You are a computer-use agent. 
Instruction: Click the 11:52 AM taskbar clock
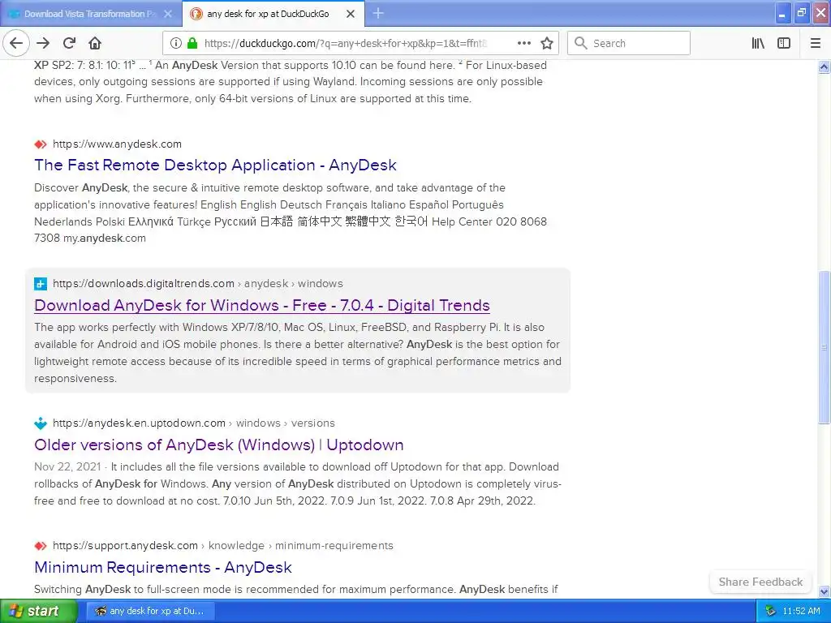coord(801,611)
